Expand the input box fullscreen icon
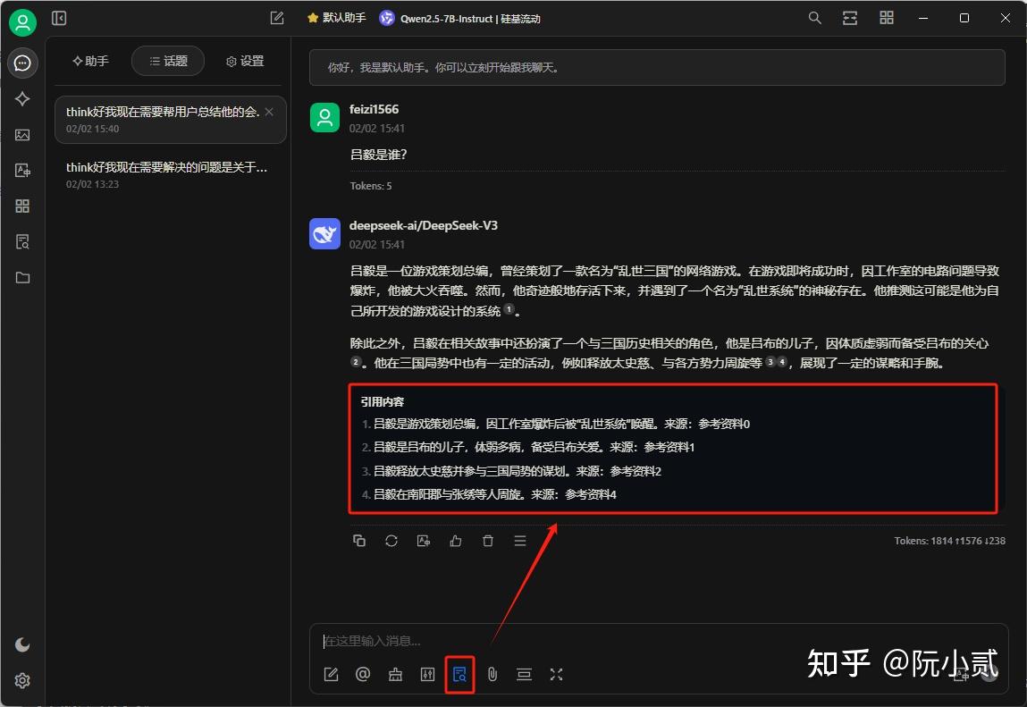 [556, 674]
